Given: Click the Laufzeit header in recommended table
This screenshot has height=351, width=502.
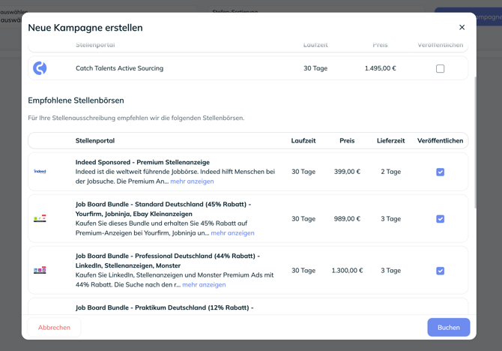Looking at the screenshot, I should click(303, 141).
